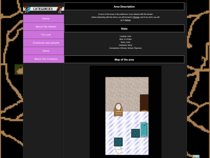Click the Map of the area header
Screen dimensions: 210x158
coord(124,59)
